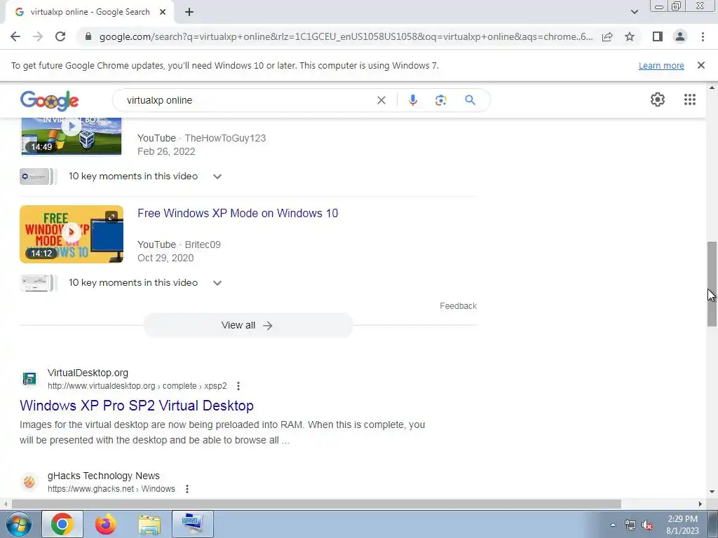
Task: View site information lock icon
Action: (88, 36)
